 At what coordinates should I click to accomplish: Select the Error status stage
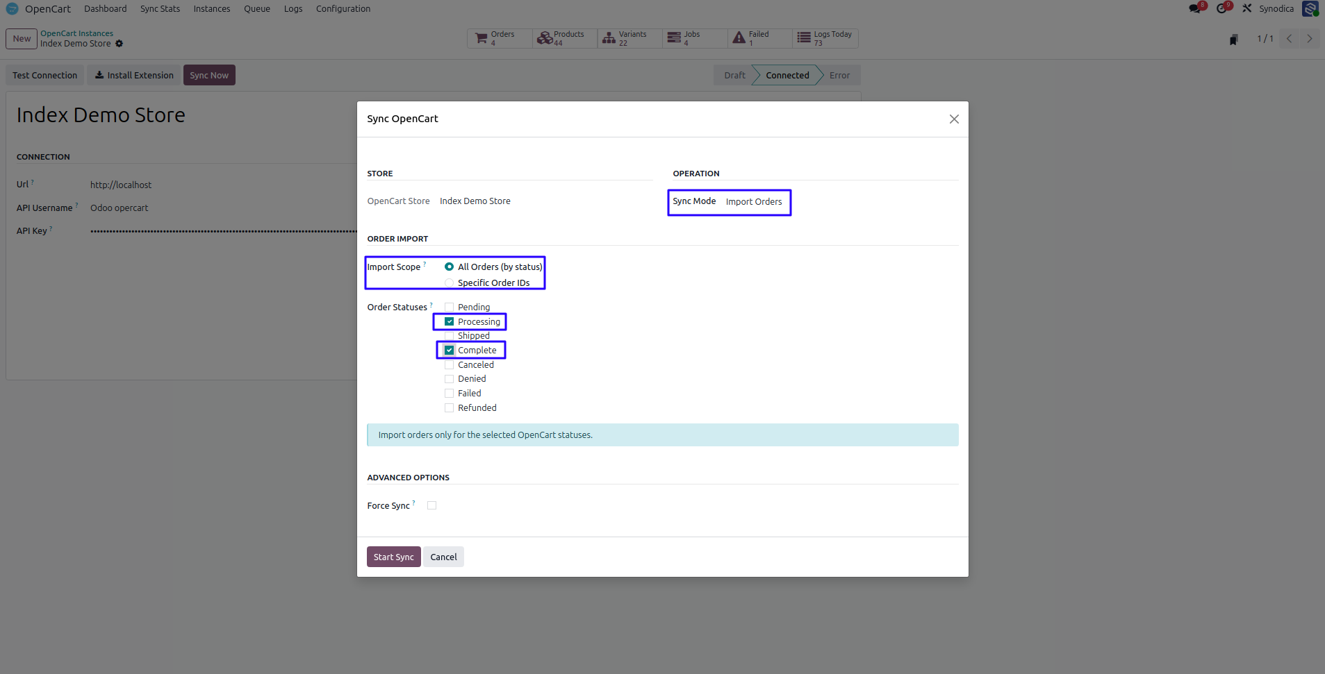click(839, 75)
